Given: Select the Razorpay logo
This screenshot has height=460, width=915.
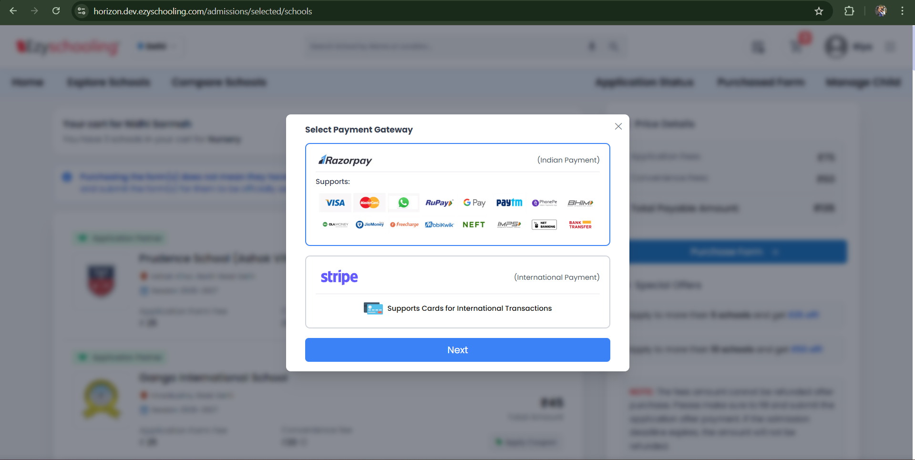Looking at the screenshot, I should tap(345, 160).
